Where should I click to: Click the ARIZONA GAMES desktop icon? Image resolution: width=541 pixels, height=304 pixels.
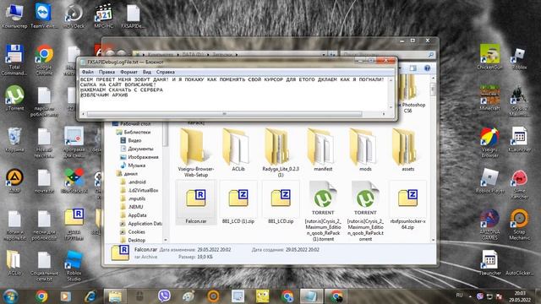(x=489, y=225)
